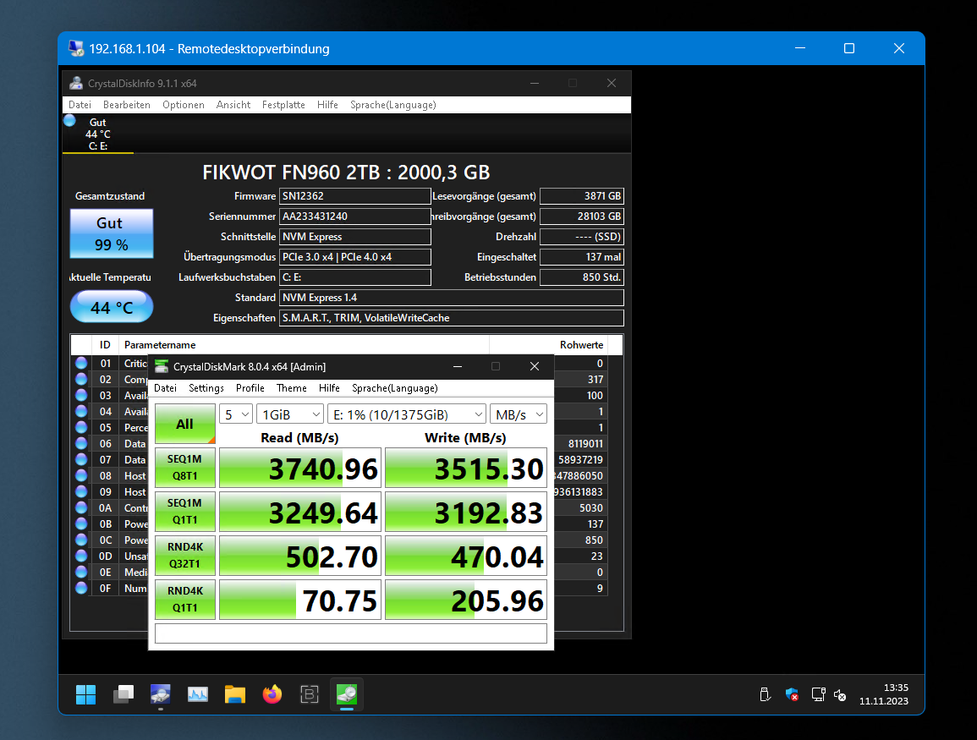Click the Seriennummer field AA233431240
The height and width of the screenshot is (740, 977).
(355, 217)
